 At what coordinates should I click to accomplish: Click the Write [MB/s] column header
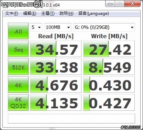click(x=109, y=36)
